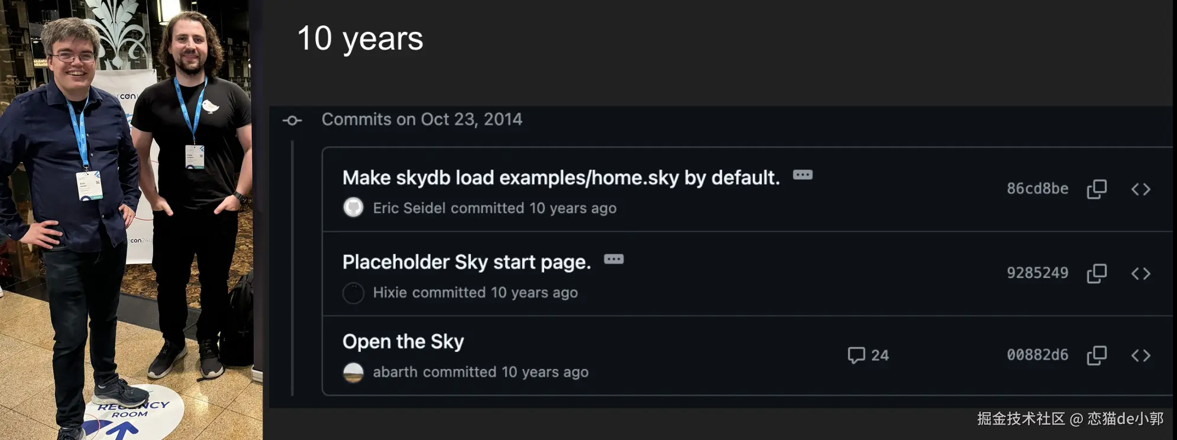Open the 24 comments on Open the Sky
This screenshot has height=440, width=1177.
[868, 355]
